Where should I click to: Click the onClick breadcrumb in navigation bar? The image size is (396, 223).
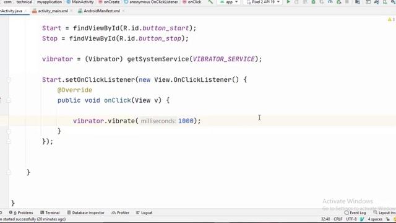192,2
